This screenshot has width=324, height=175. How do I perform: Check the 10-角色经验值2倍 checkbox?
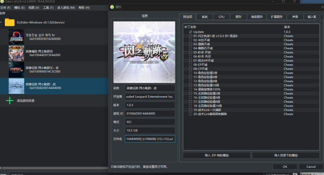pos(190,73)
